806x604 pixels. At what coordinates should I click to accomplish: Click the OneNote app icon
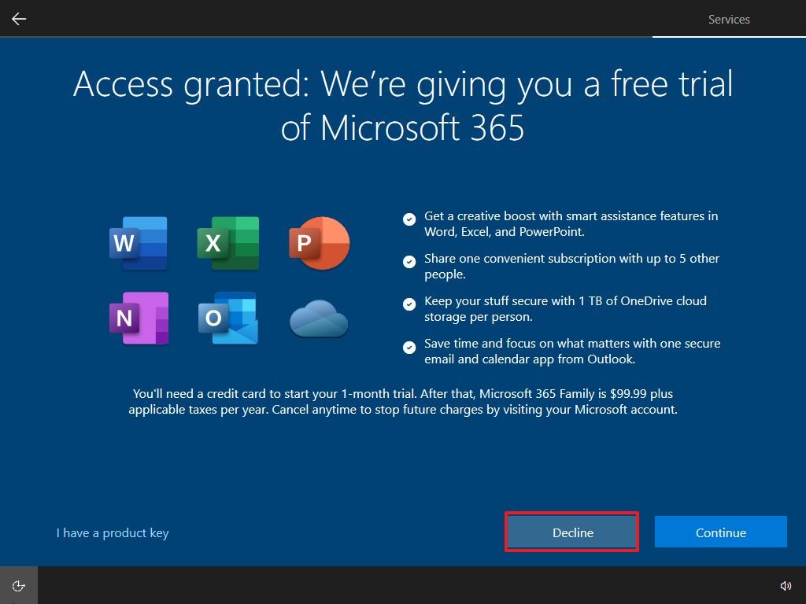click(139, 318)
